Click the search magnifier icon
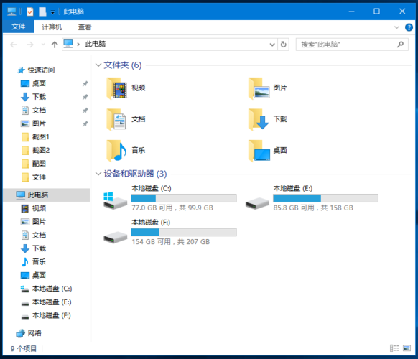Screen dimensions: 418x359 click(400, 45)
